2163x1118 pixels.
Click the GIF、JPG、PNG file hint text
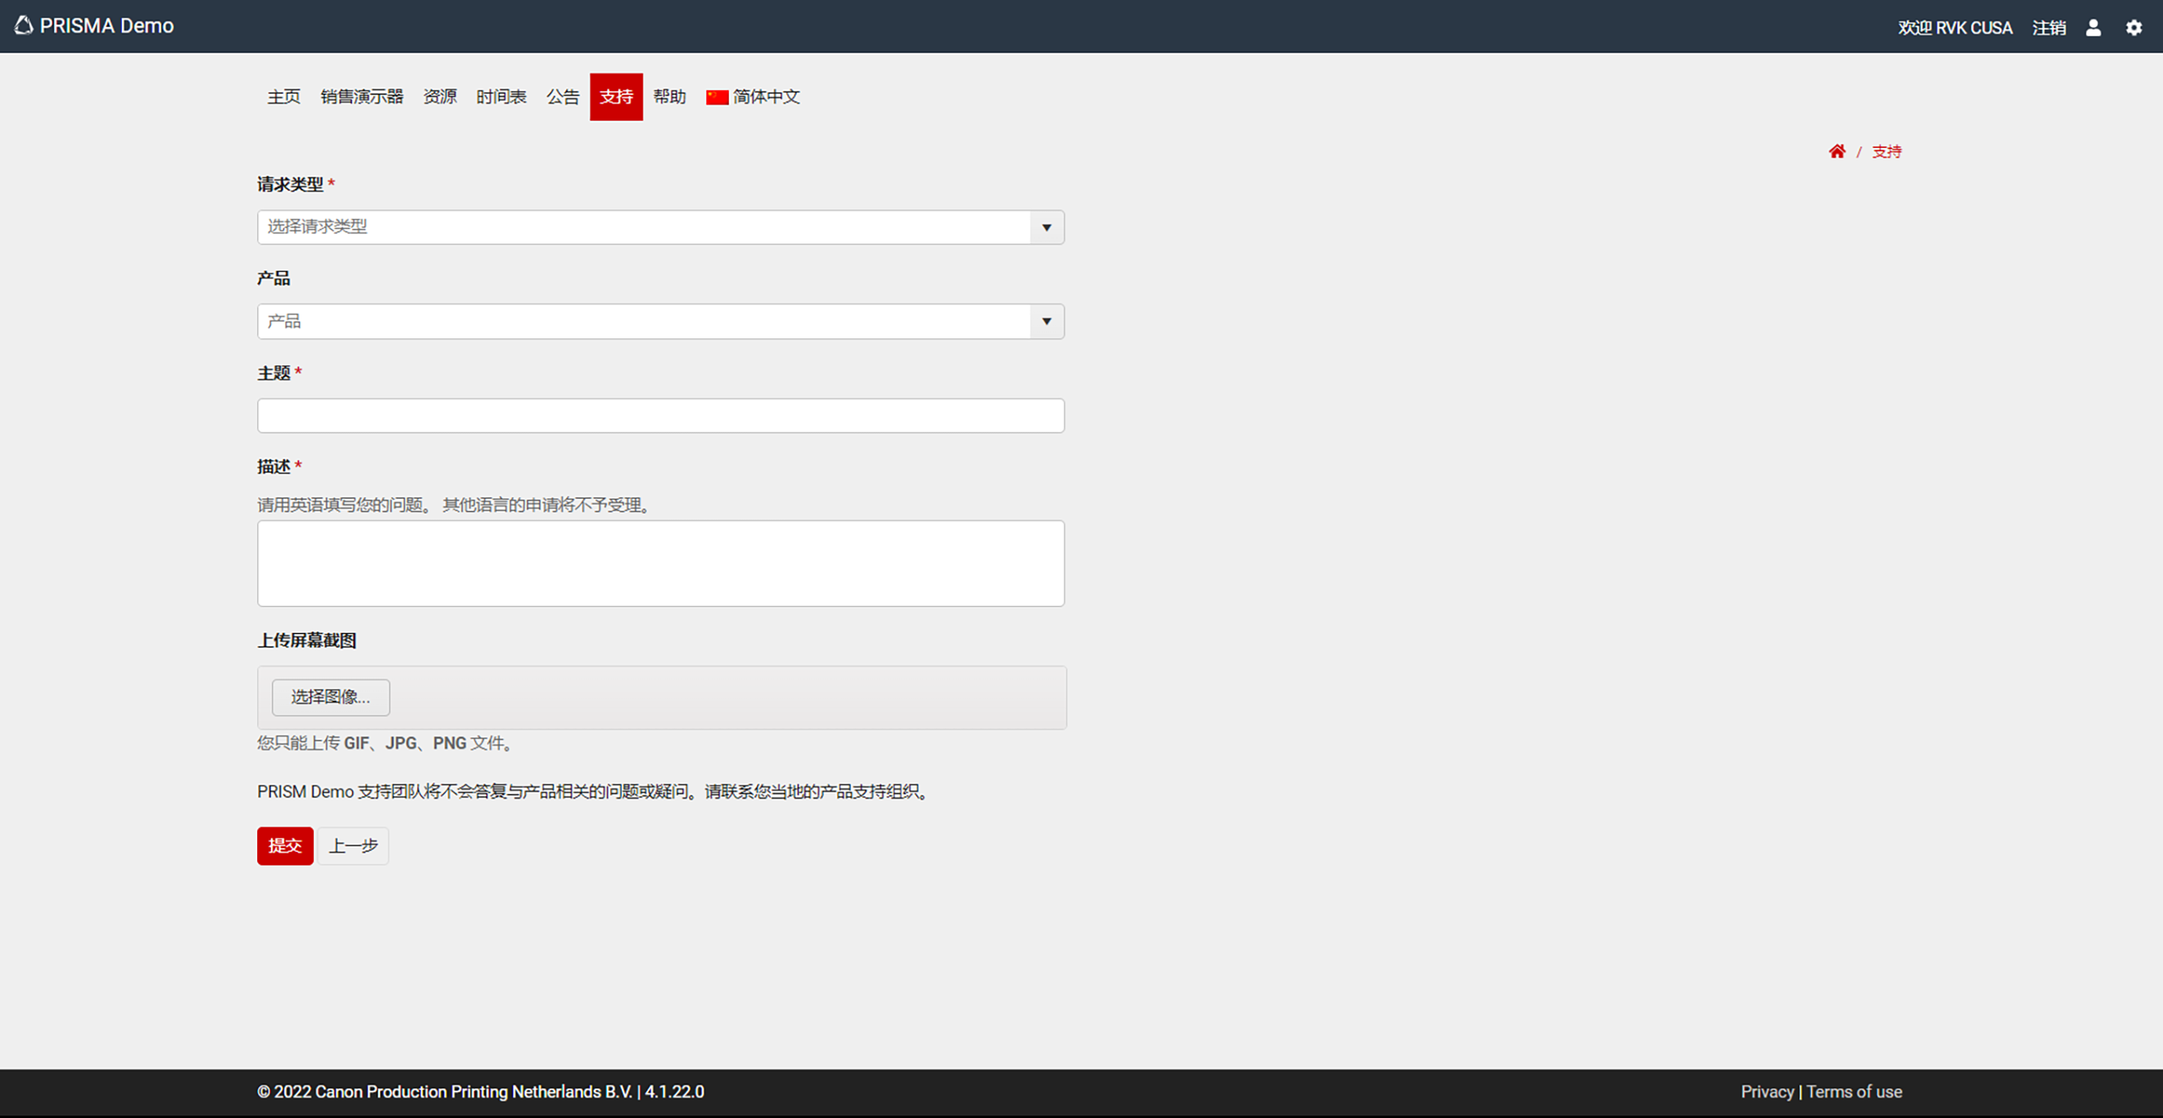coord(386,743)
